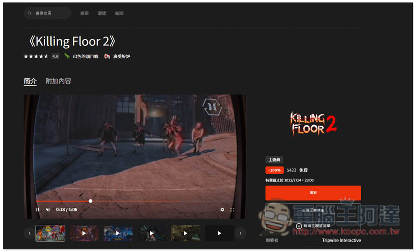416x252 pixels.
Task: Click the 免費 price text
Action: tap(304, 170)
